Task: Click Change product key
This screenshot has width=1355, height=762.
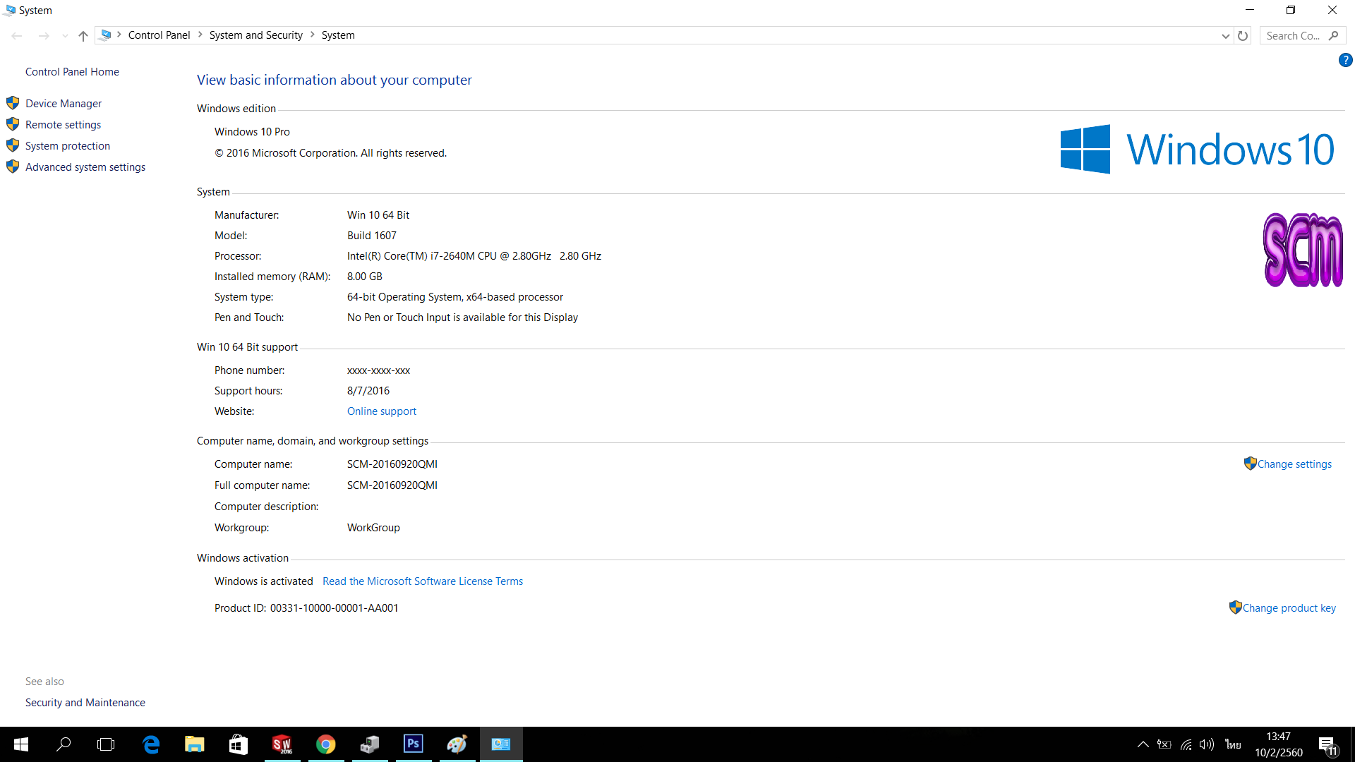Action: (1289, 608)
